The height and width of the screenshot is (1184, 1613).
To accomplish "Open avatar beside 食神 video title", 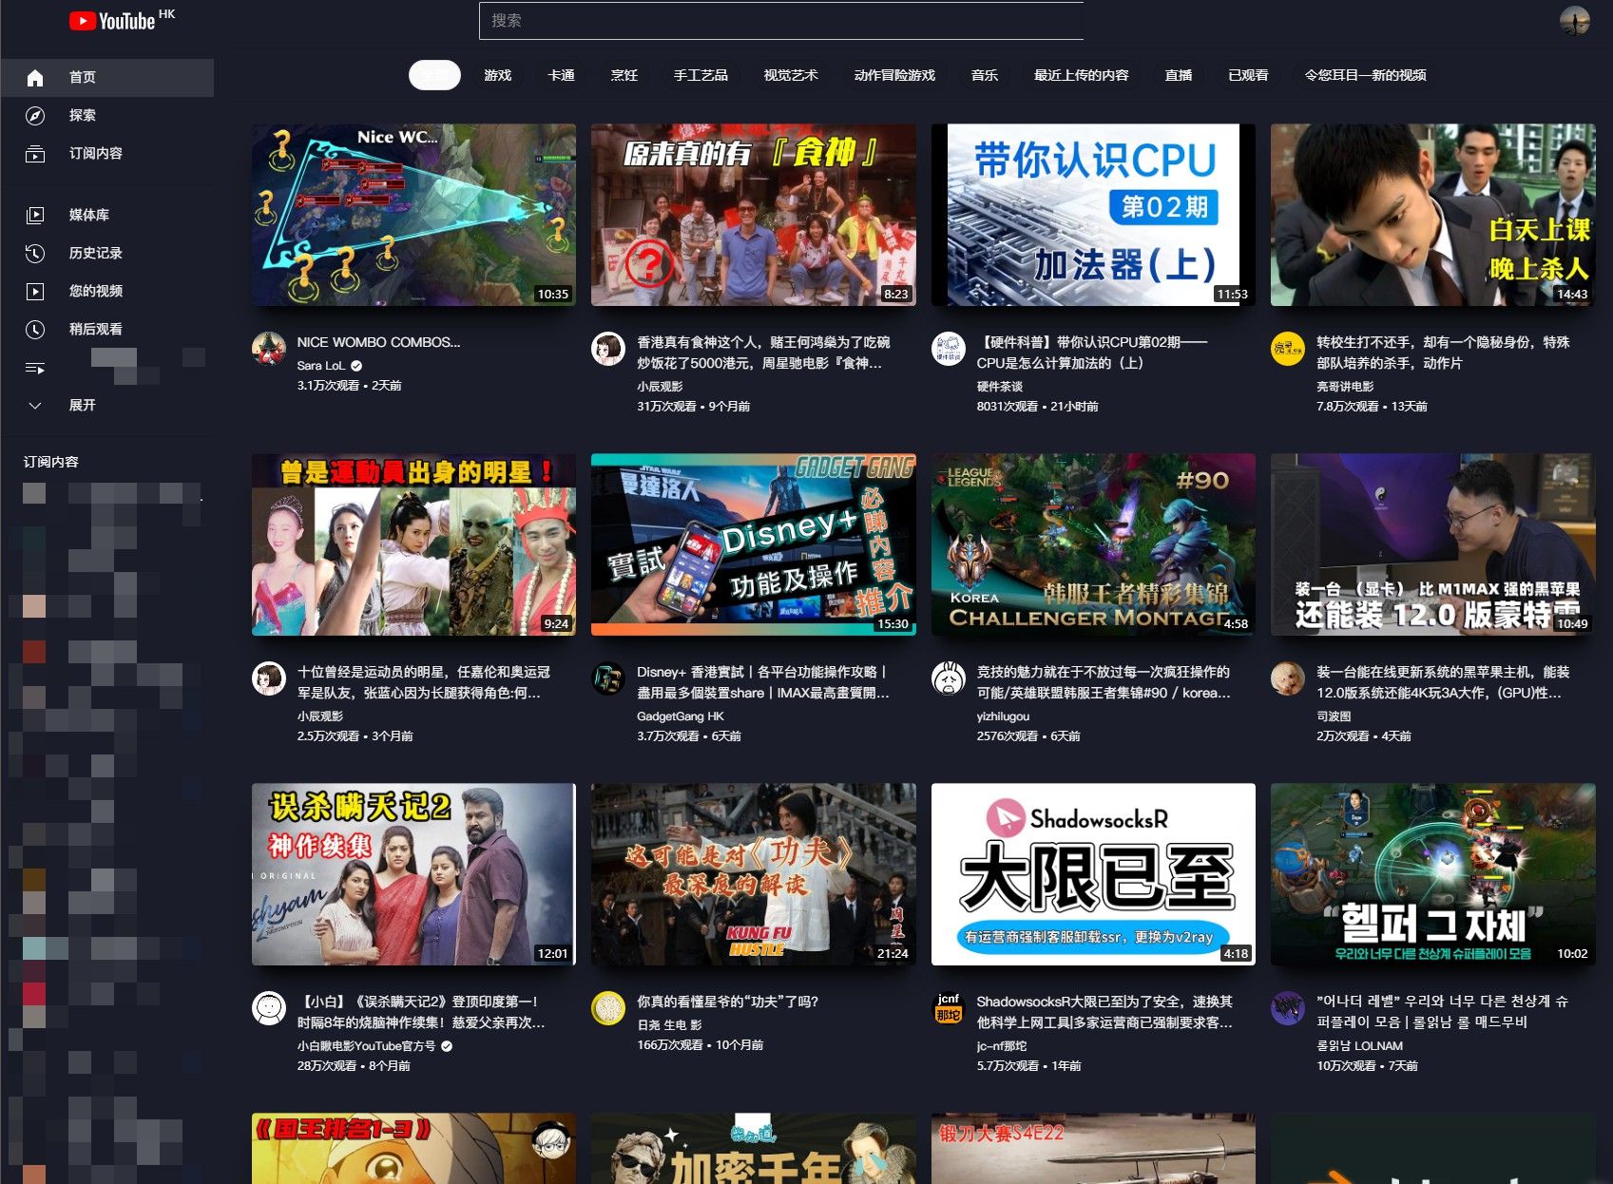I will 608,349.
